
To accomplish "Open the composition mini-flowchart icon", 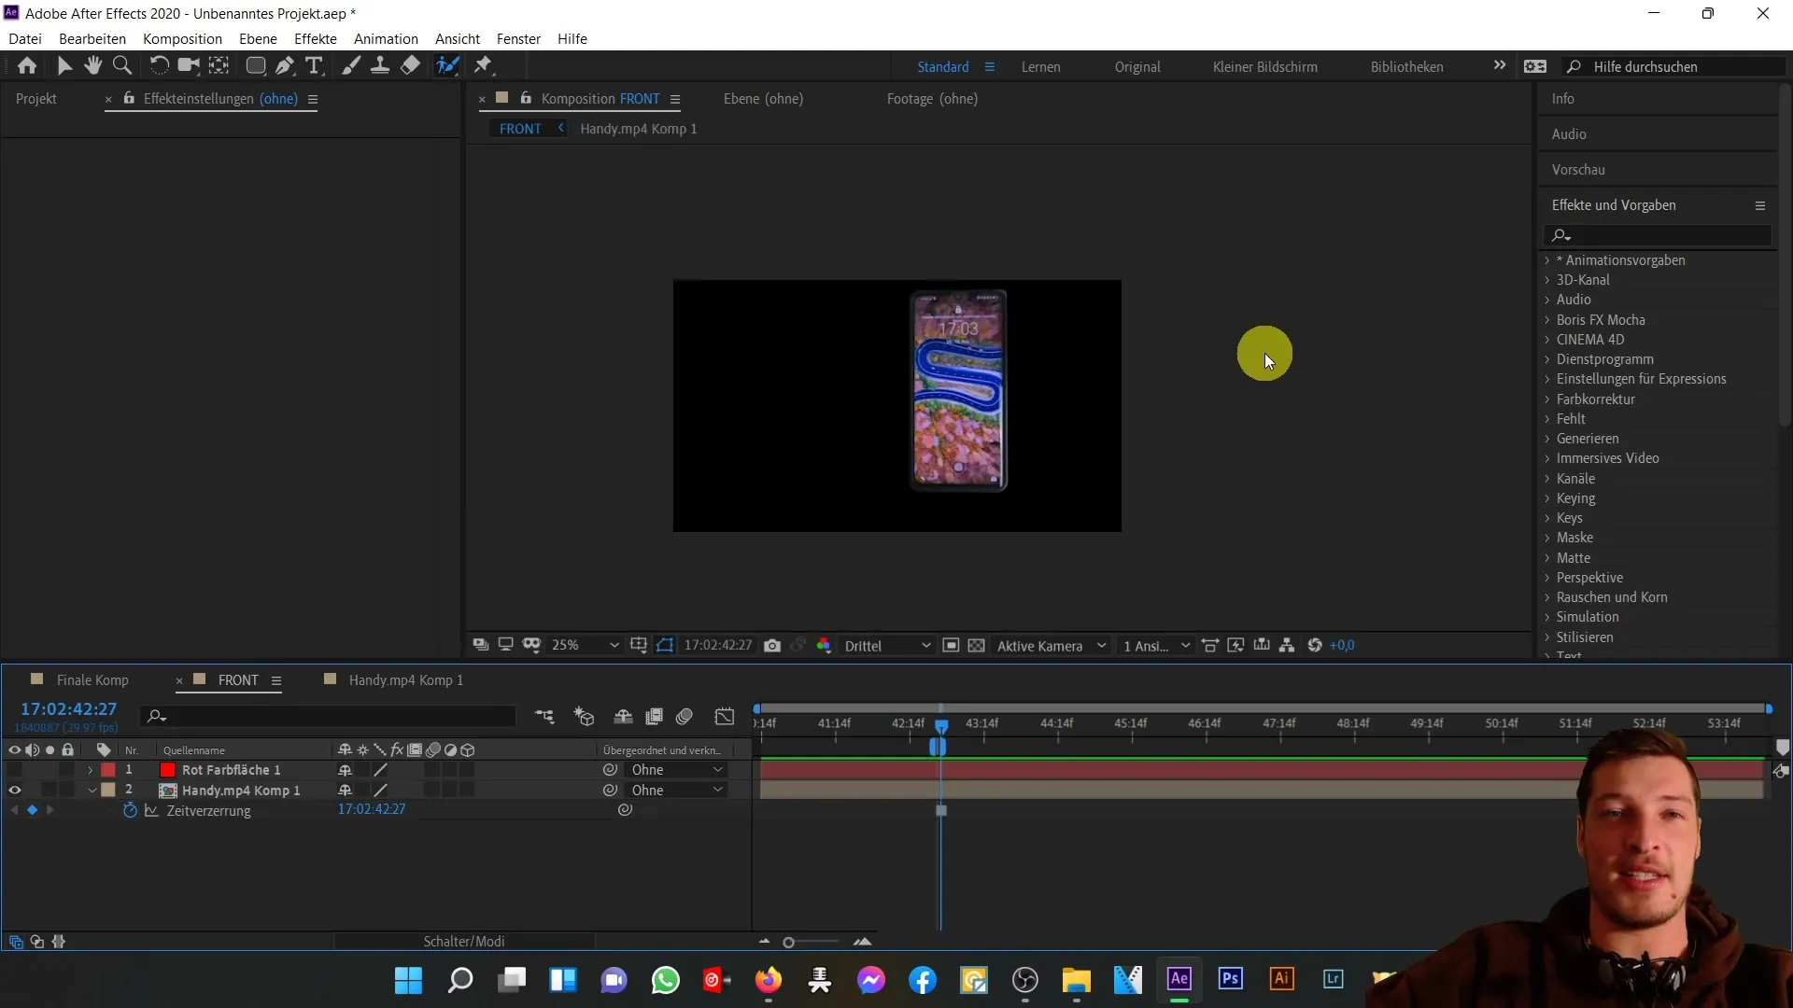I will [x=544, y=717].
